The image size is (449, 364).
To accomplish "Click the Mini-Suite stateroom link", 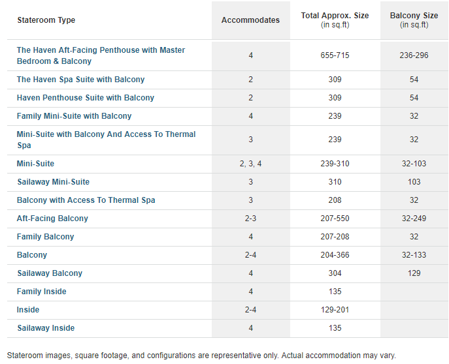I will 35,164.
